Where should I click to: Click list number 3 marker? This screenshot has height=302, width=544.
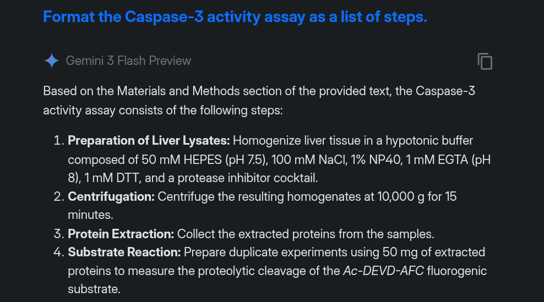coord(59,234)
